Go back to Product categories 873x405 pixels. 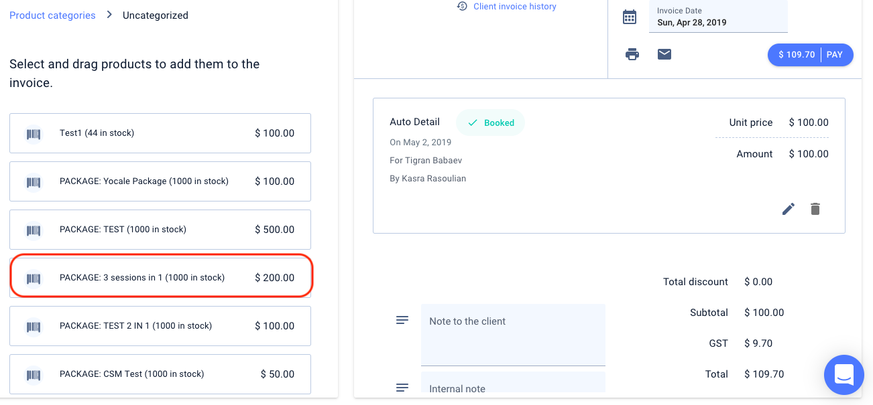[x=52, y=15]
